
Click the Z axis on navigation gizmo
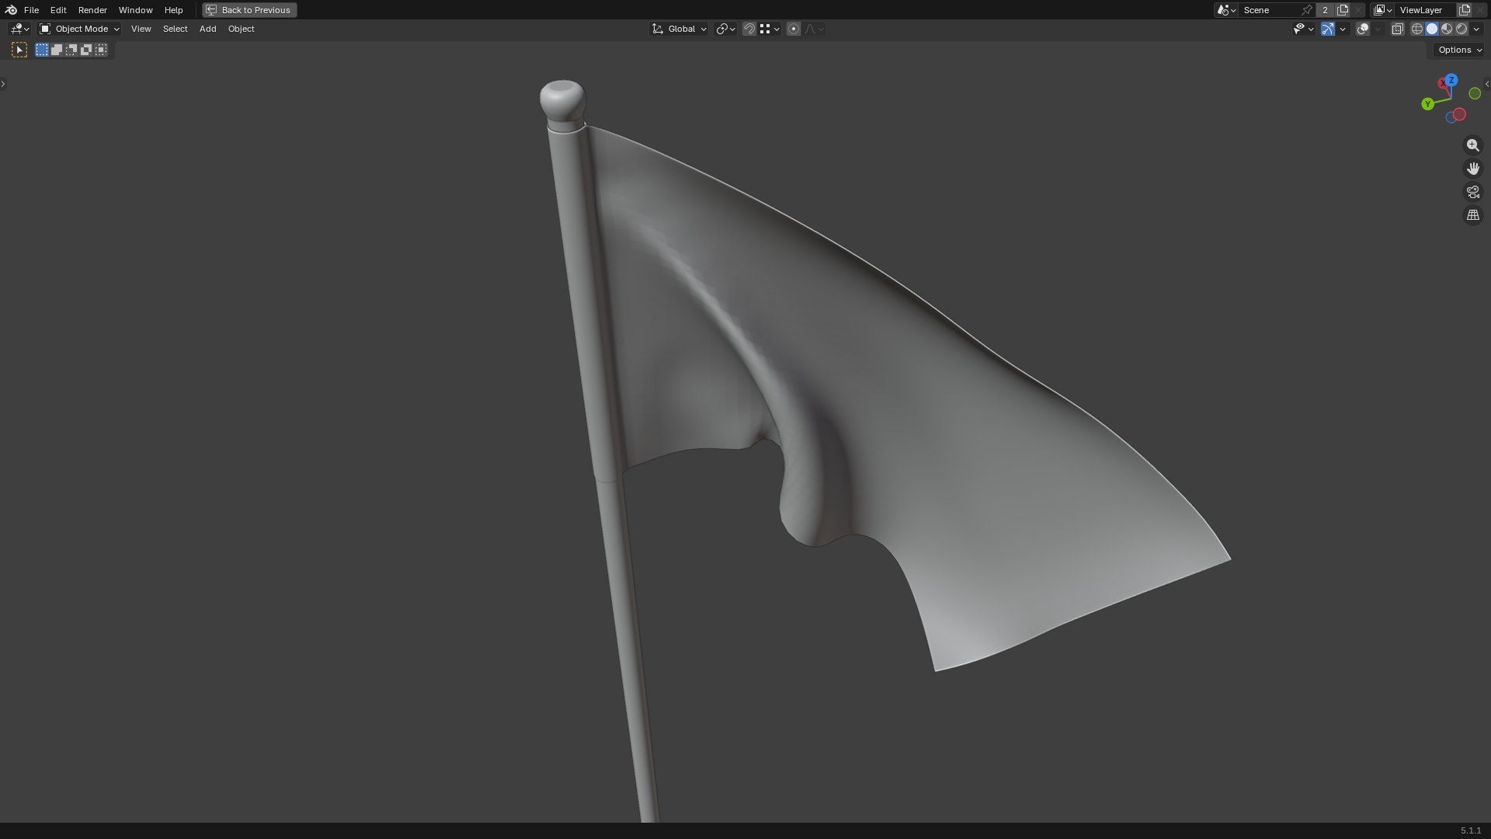click(1451, 80)
